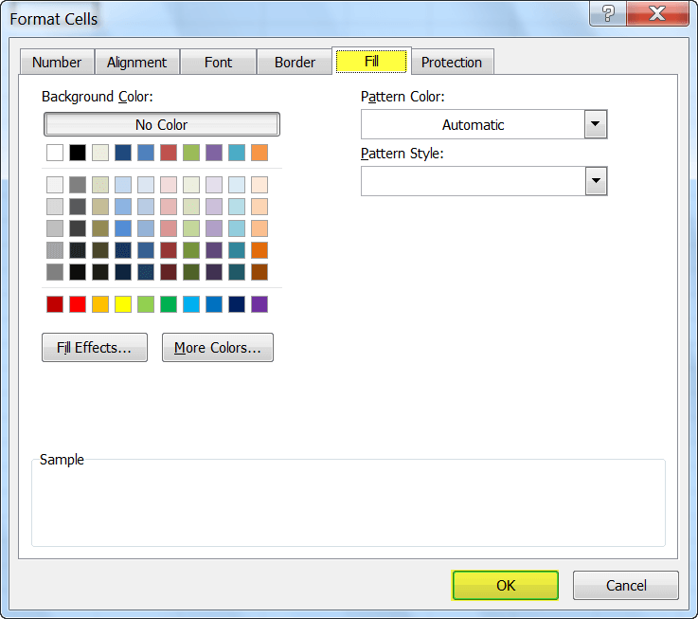Viewport: 698px width, 619px height.
Task: Pick the standard dark navy swatch
Action: pos(237,304)
